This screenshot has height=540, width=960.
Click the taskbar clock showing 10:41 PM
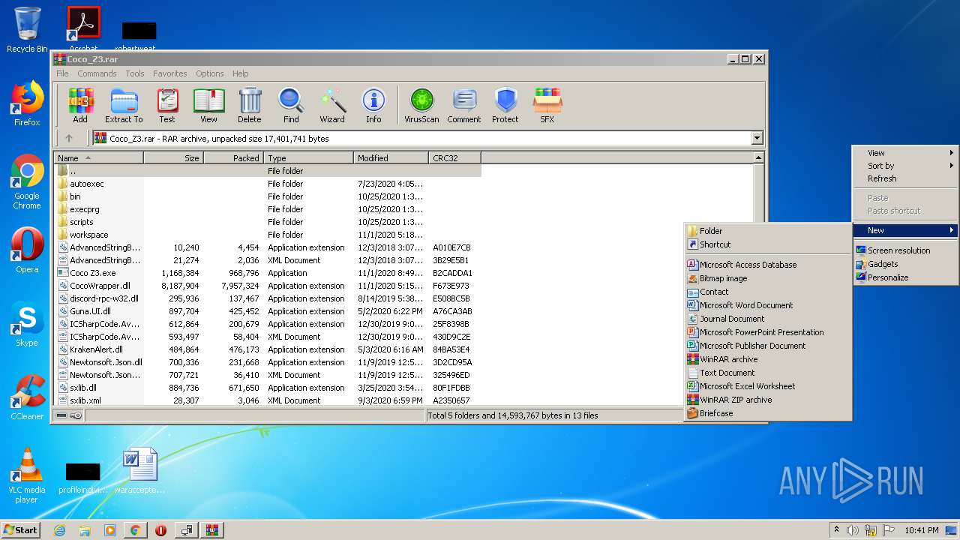click(x=921, y=530)
